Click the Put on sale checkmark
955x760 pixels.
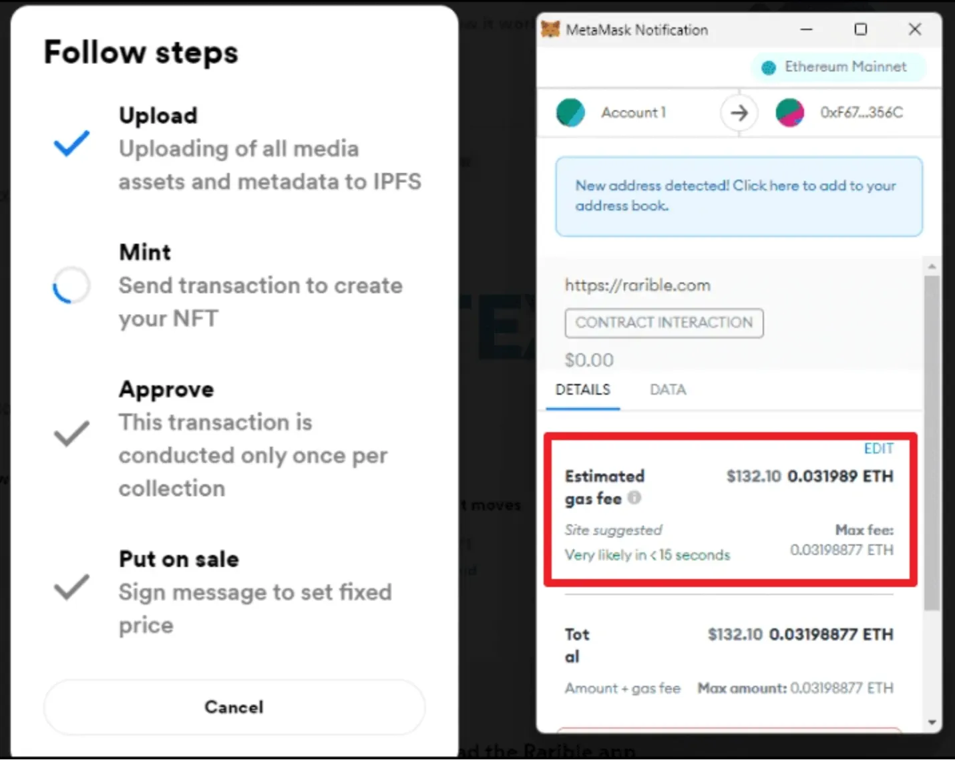point(71,587)
